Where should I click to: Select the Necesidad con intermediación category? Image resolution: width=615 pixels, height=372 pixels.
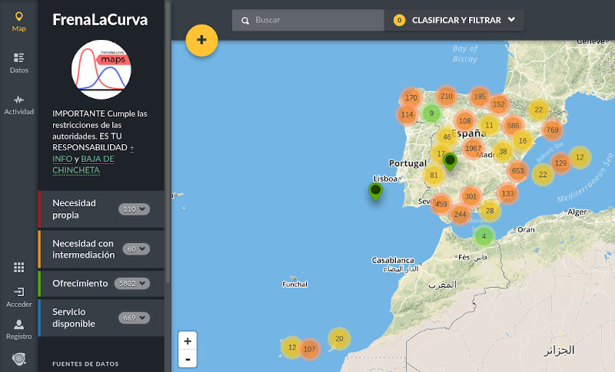pyautogui.click(x=84, y=249)
